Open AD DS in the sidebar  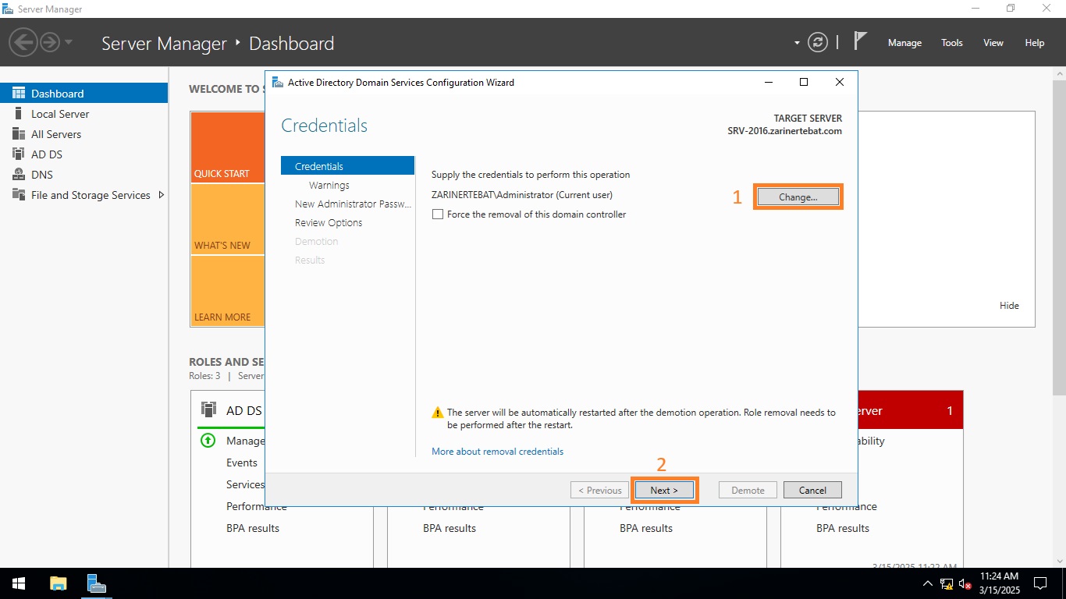click(x=84, y=154)
